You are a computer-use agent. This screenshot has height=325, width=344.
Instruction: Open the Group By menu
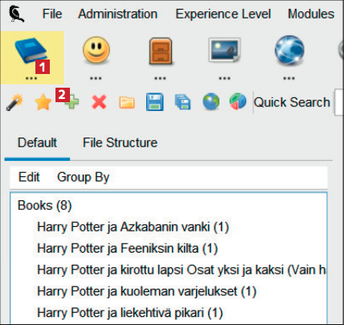(83, 177)
